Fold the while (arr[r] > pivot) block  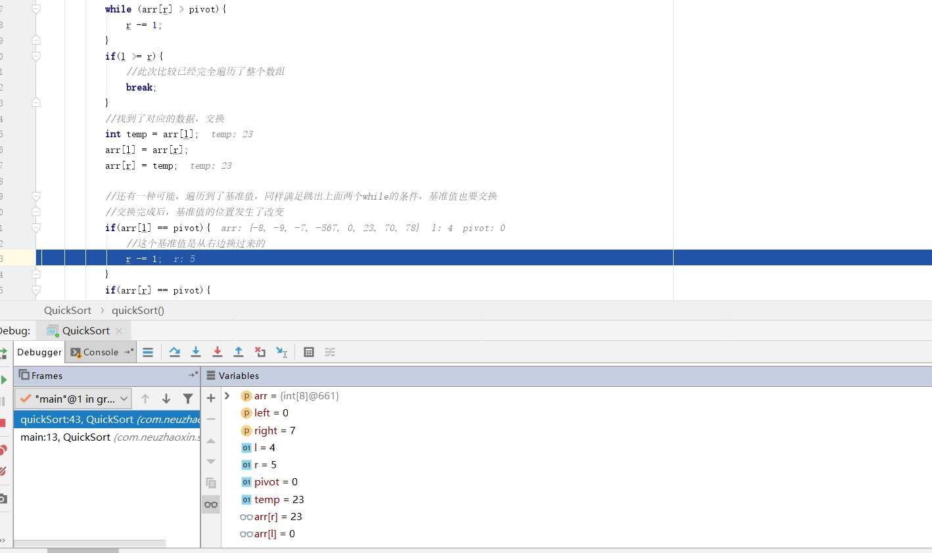pyautogui.click(x=36, y=9)
